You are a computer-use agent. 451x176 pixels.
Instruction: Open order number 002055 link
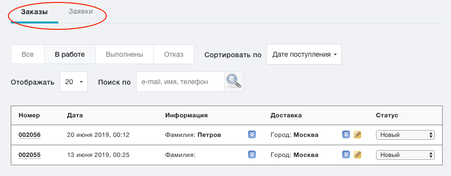tap(29, 155)
